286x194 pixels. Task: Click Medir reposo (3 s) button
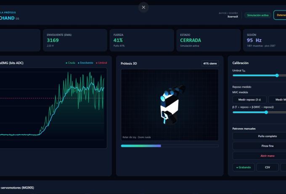click(249, 100)
